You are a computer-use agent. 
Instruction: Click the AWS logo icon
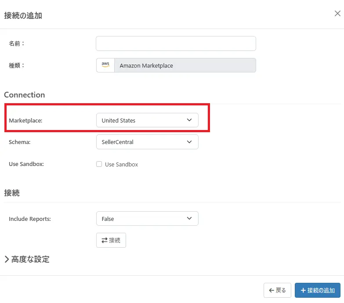point(105,65)
